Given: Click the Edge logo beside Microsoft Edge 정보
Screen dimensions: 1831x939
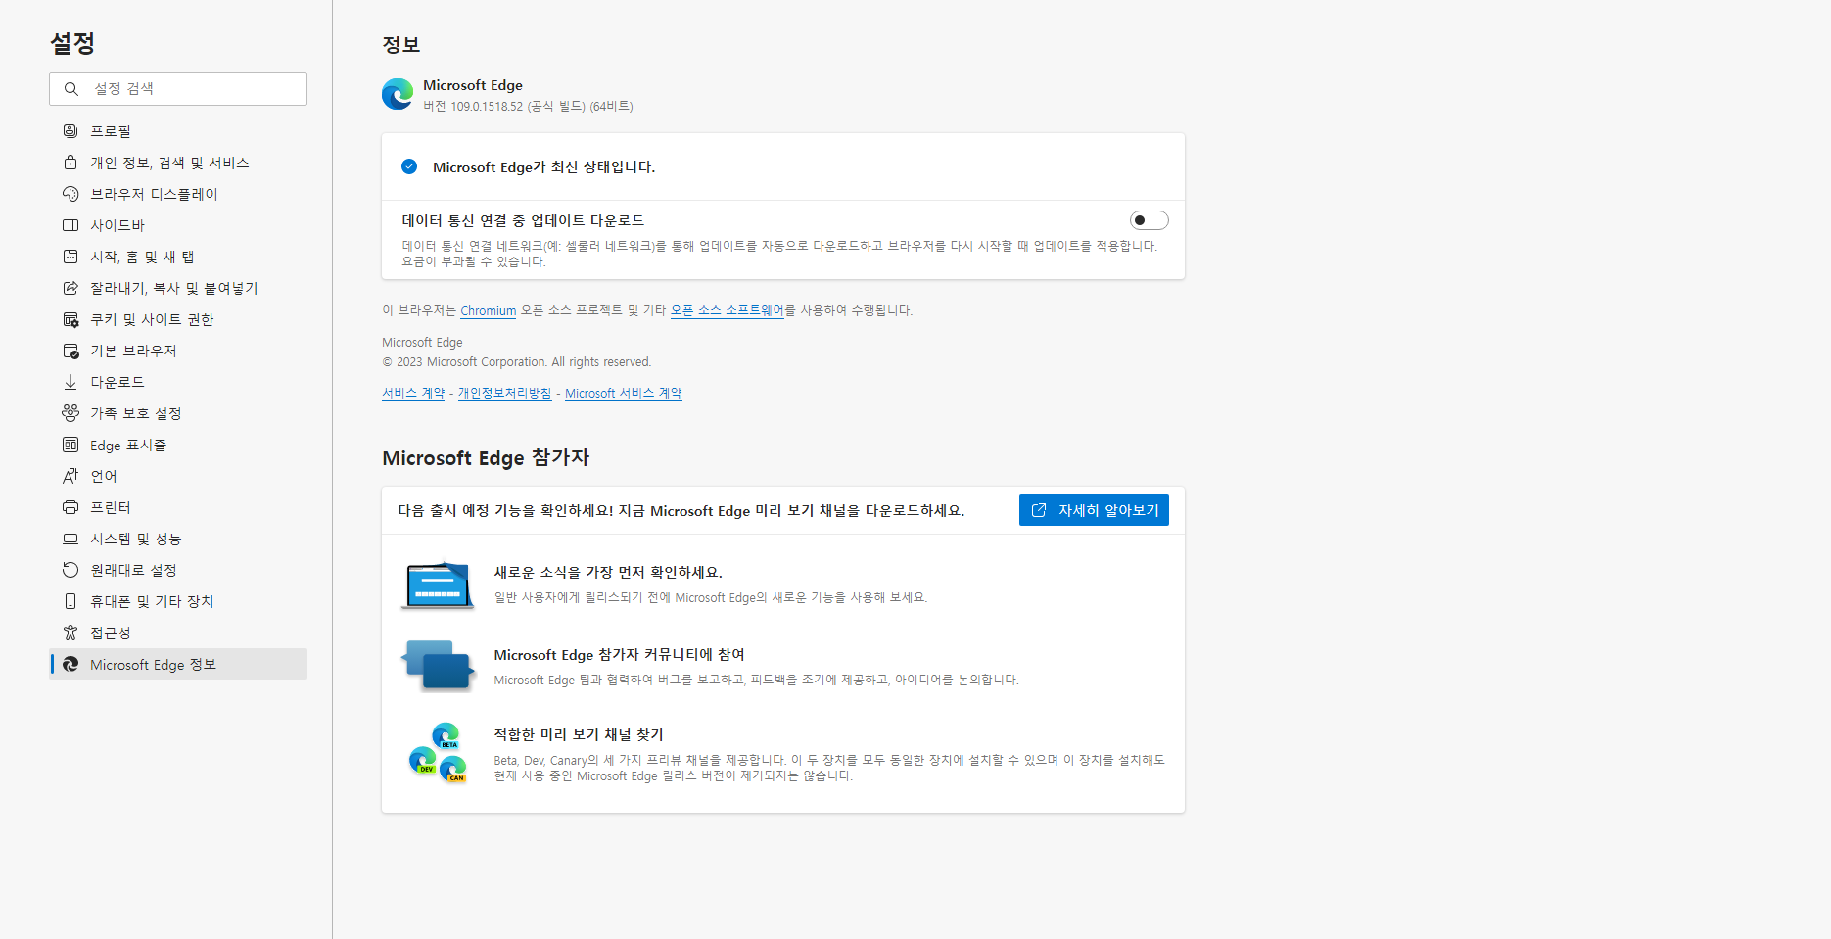Looking at the screenshot, I should [70, 664].
